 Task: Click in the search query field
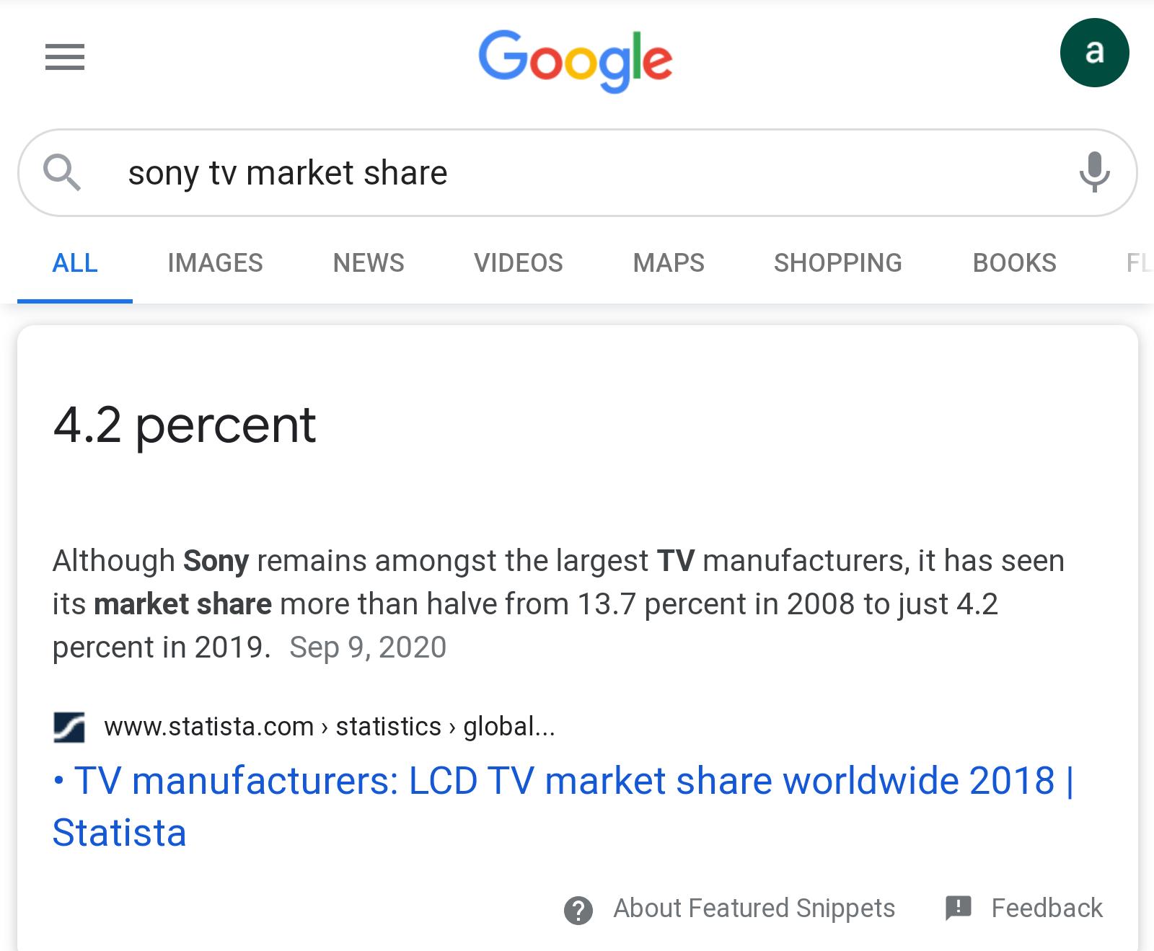tap(577, 173)
